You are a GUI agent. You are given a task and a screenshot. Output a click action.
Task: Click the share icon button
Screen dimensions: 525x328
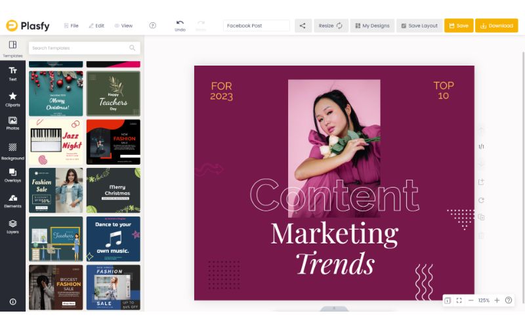coord(303,26)
